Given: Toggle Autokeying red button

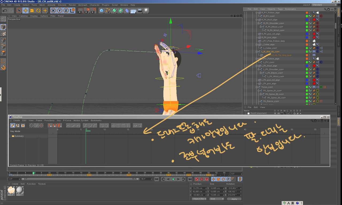Looking at the screenshot, I should 202,179.
